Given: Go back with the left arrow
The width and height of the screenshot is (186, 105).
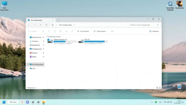Looking at the screenshot, I should pos(29,25).
